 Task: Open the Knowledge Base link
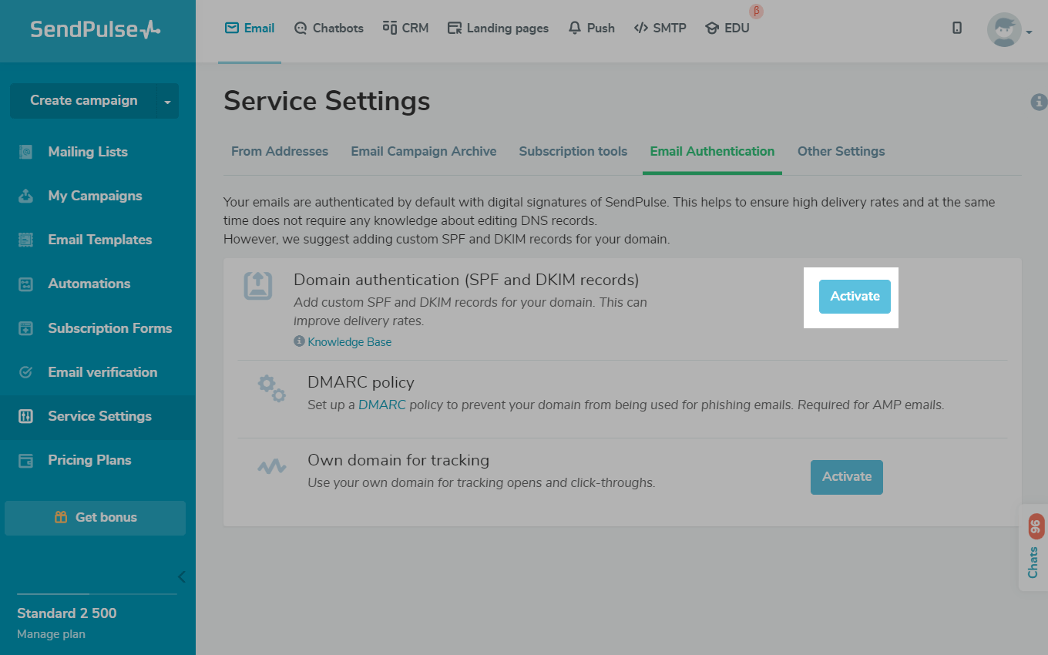(349, 342)
